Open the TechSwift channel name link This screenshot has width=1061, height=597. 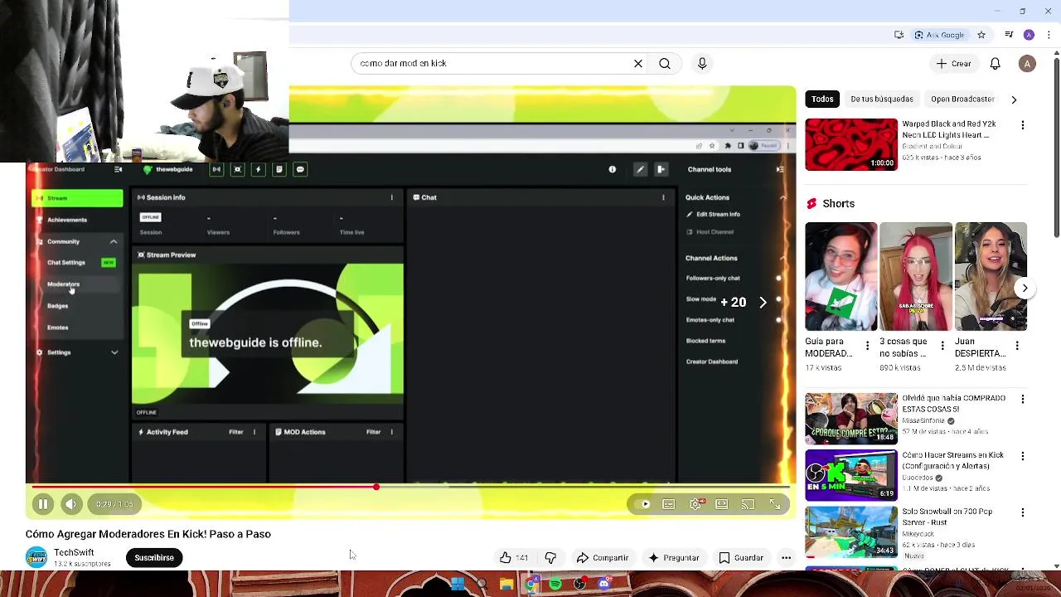[74, 552]
